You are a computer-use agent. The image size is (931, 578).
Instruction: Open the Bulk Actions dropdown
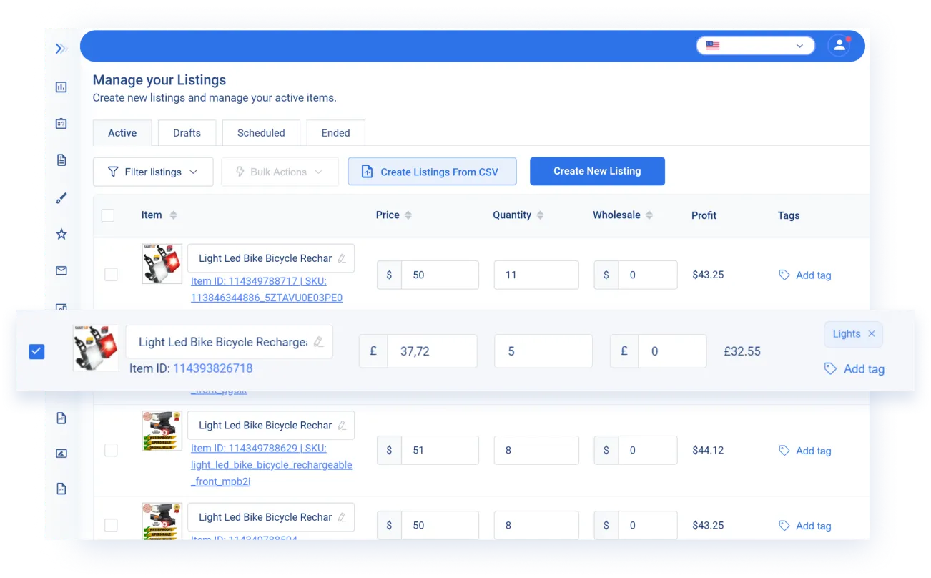pyautogui.click(x=280, y=172)
